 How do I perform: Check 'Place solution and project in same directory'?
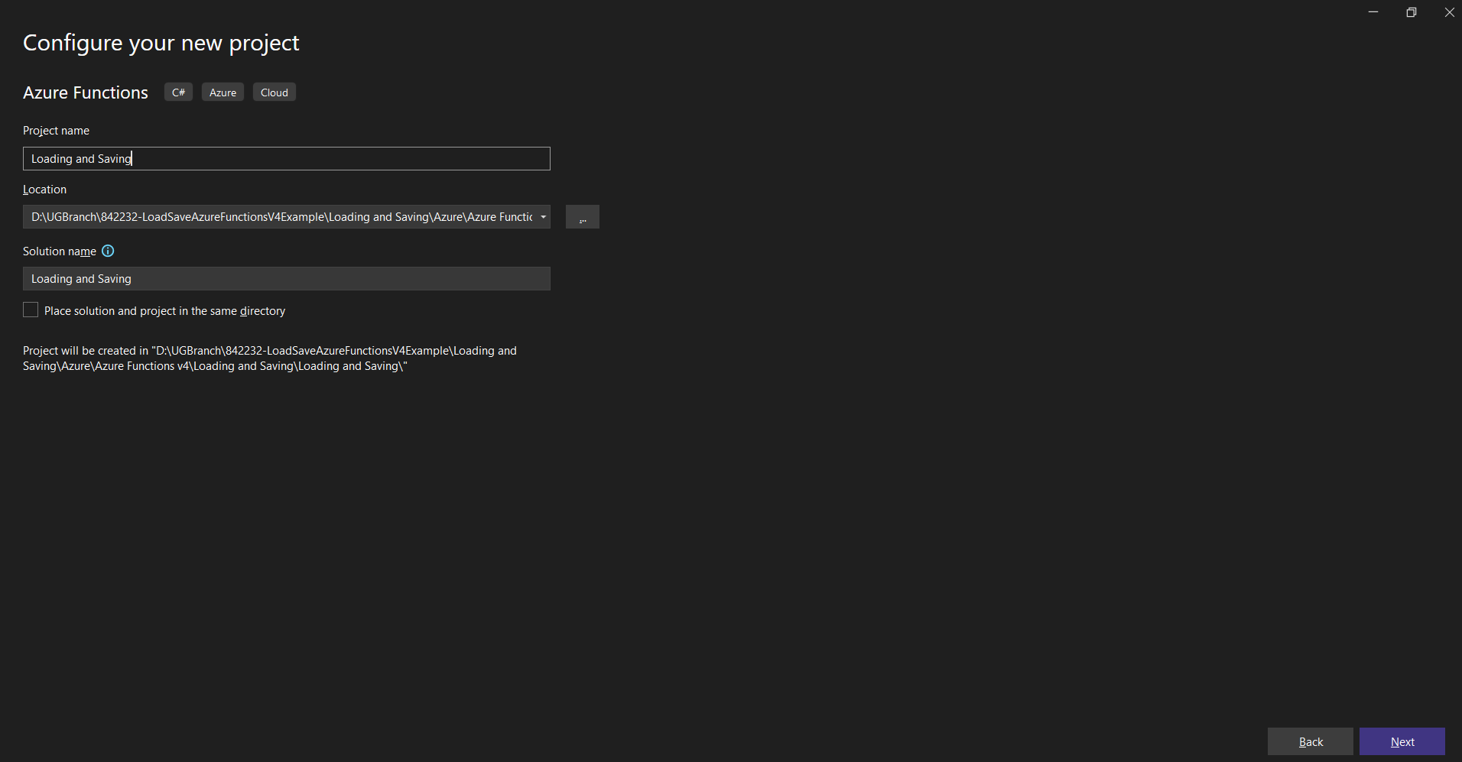tap(31, 310)
